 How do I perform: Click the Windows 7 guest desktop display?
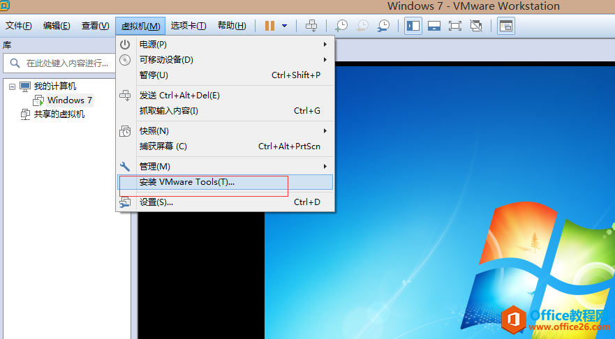click(440, 202)
